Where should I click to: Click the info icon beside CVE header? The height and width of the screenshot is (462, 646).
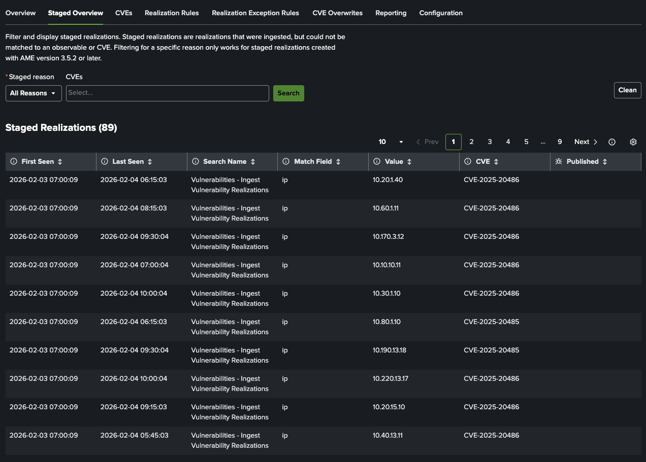[x=468, y=162]
